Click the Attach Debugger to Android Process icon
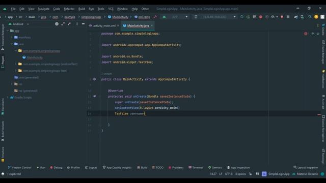This screenshot has height=183, width=326. (x=282, y=17)
